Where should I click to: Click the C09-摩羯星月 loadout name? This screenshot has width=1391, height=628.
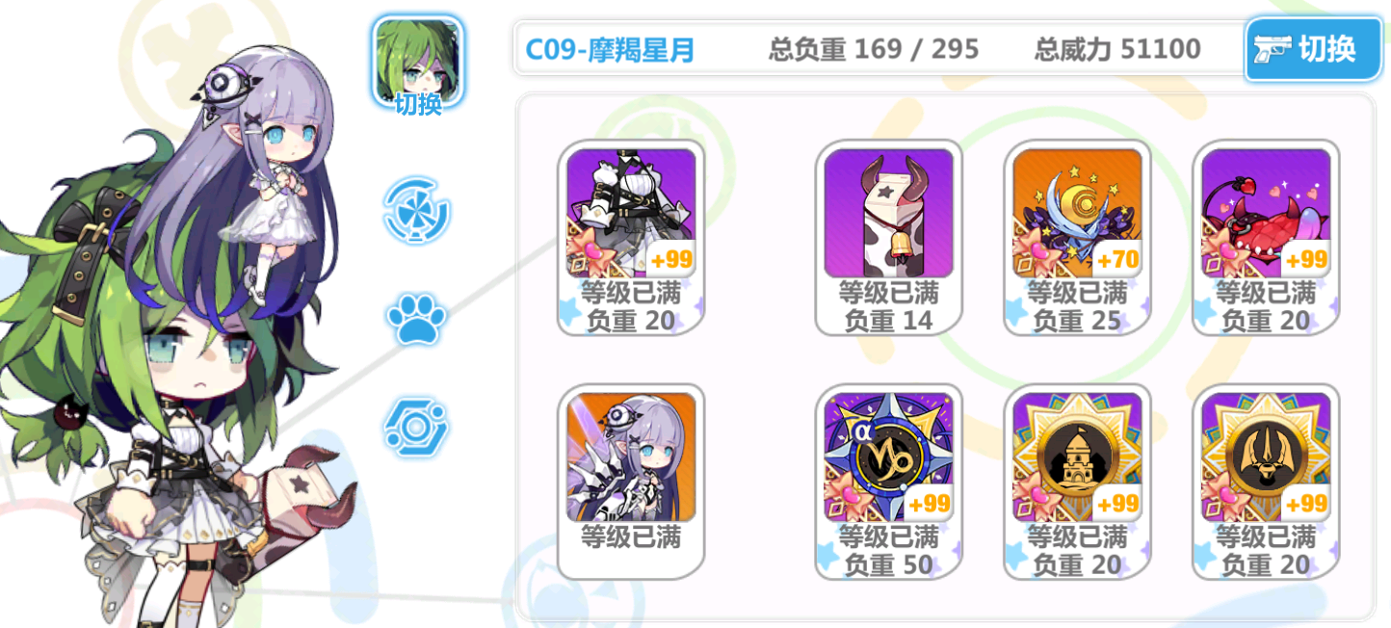coord(609,49)
